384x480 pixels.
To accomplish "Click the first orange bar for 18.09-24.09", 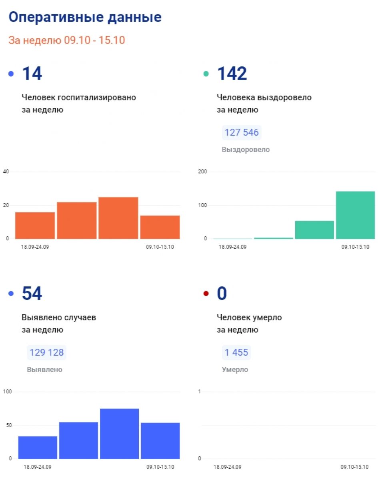I will [35, 226].
